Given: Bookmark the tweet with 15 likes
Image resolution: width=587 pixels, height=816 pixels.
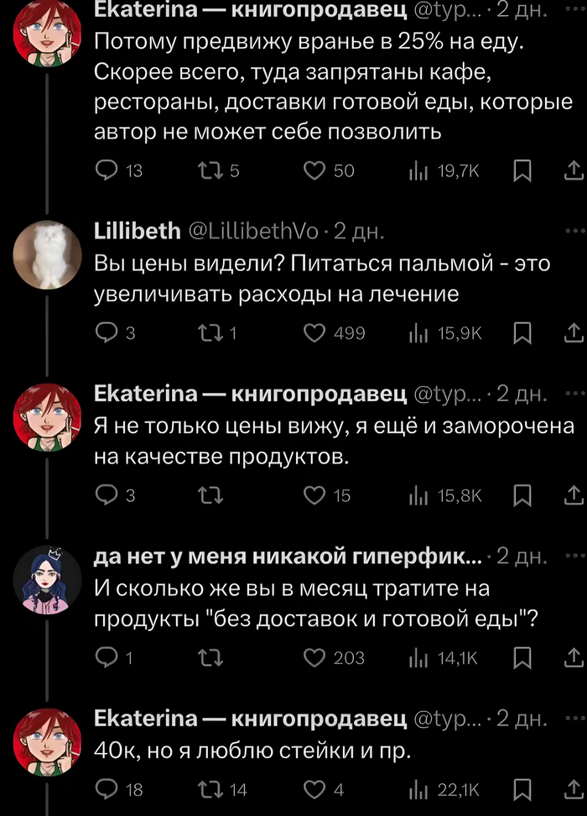Looking at the screenshot, I should (522, 496).
